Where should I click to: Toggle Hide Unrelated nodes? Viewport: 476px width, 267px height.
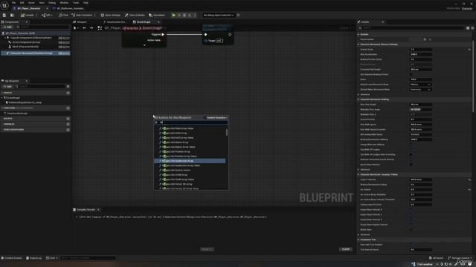click(x=82, y=15)
